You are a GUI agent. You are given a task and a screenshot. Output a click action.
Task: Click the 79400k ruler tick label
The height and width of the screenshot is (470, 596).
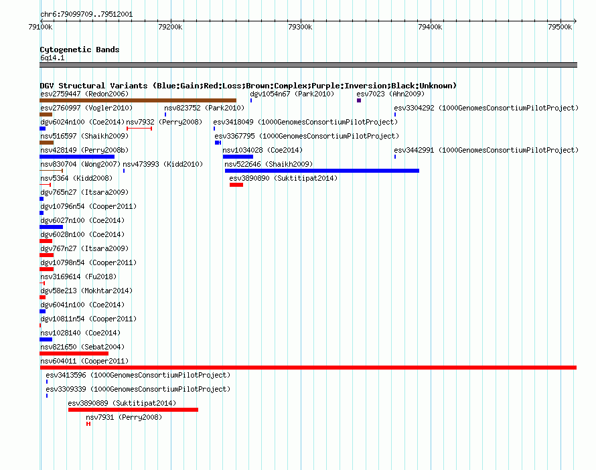(430, 27)
